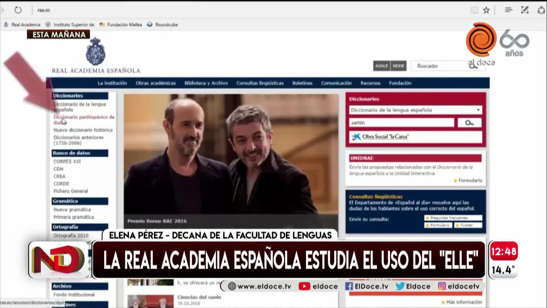This screenshot has height=308, width=547.
Task: Open the CORDE database link
Action: (61, 184)
